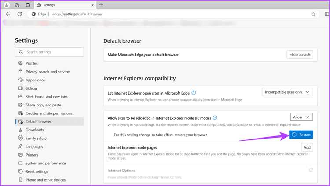Open the profile avatar icon in title bar
The width and height of the screenshot is (330, 186).
coord(7,5)
